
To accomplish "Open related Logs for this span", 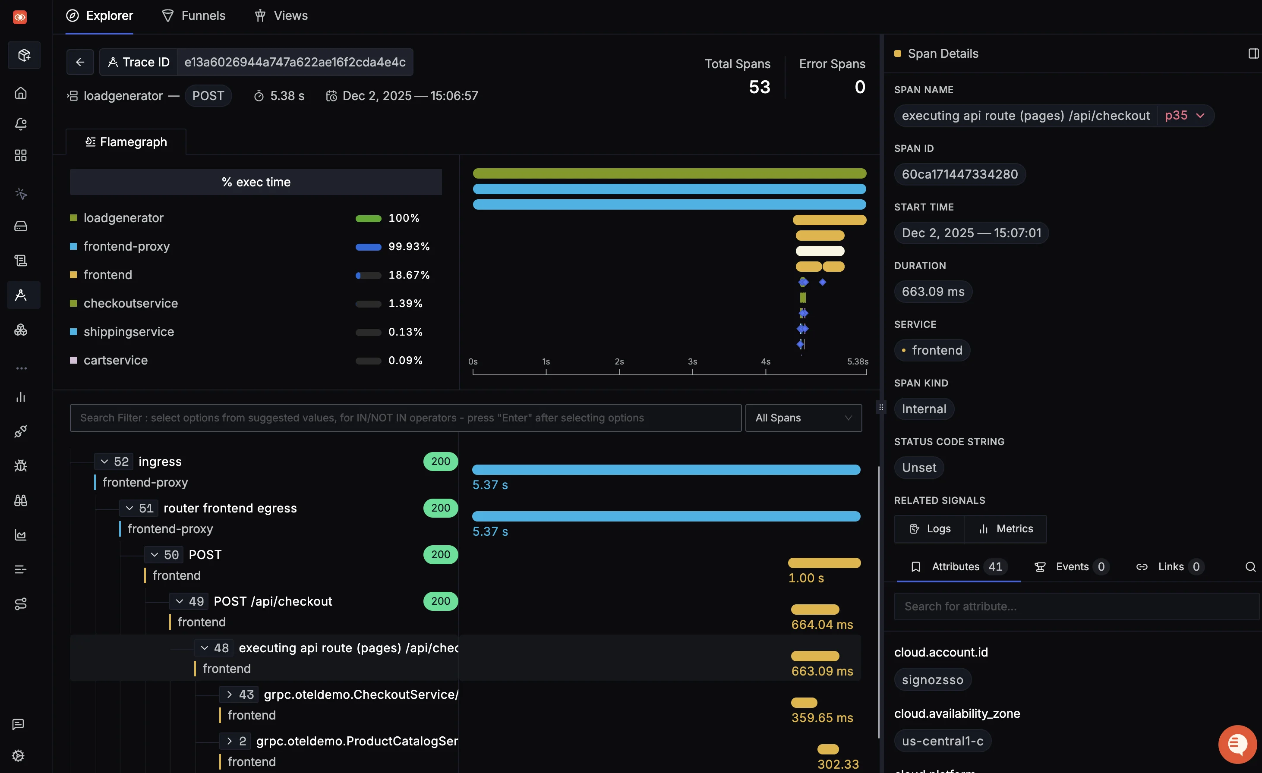I will pyautogui.click(x=930, y=529).
